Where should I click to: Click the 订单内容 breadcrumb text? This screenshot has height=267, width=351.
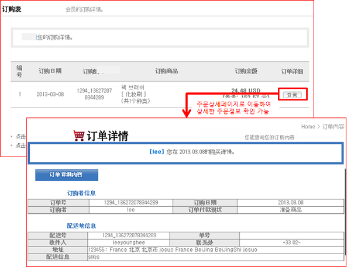333,127
